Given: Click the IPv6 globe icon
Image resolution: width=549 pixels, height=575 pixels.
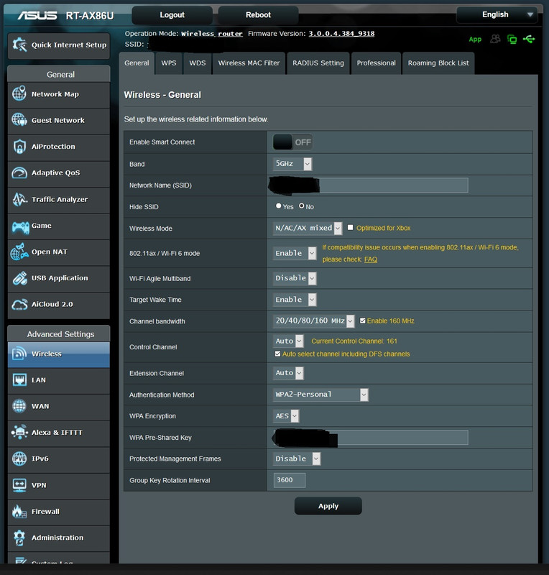Looking at the screenshot, I should point(19,459).
